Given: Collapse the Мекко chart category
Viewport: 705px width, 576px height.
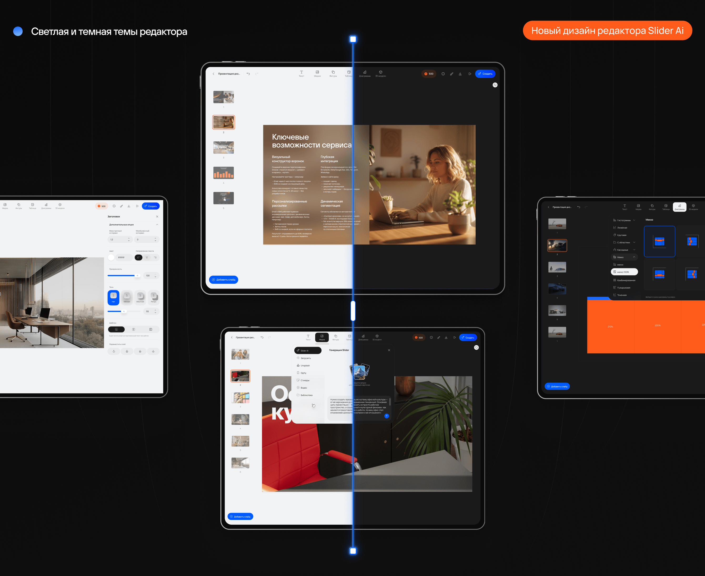Looking at the screenshot, I should coord(634,257).
